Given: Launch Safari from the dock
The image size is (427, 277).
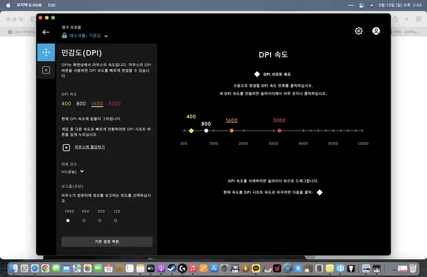Looking at the screenshot, I should [35, 268].
